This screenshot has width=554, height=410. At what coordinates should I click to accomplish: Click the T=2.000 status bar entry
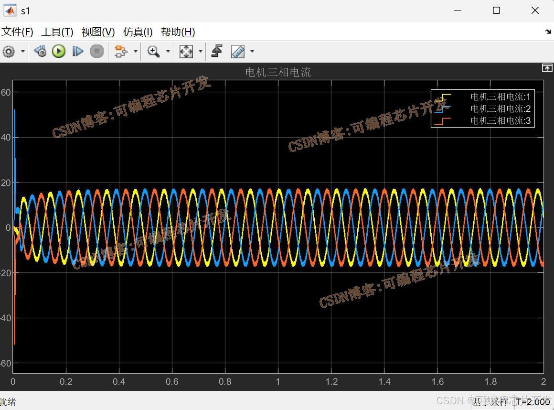[533, 402]
